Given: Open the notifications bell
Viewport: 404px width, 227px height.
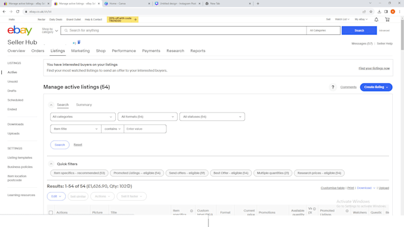Looking at the screenshot, I should pyautogui.click(x=376, y=20).
